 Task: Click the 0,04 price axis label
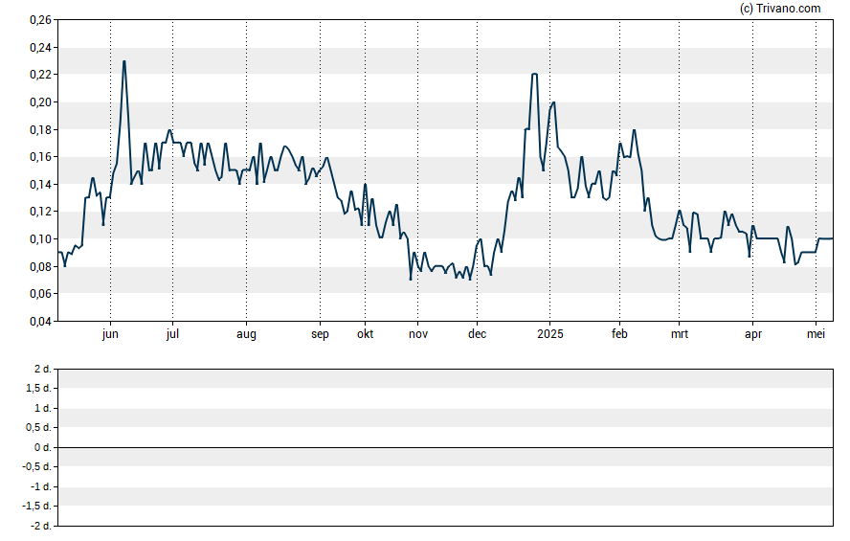coord(40,322)
